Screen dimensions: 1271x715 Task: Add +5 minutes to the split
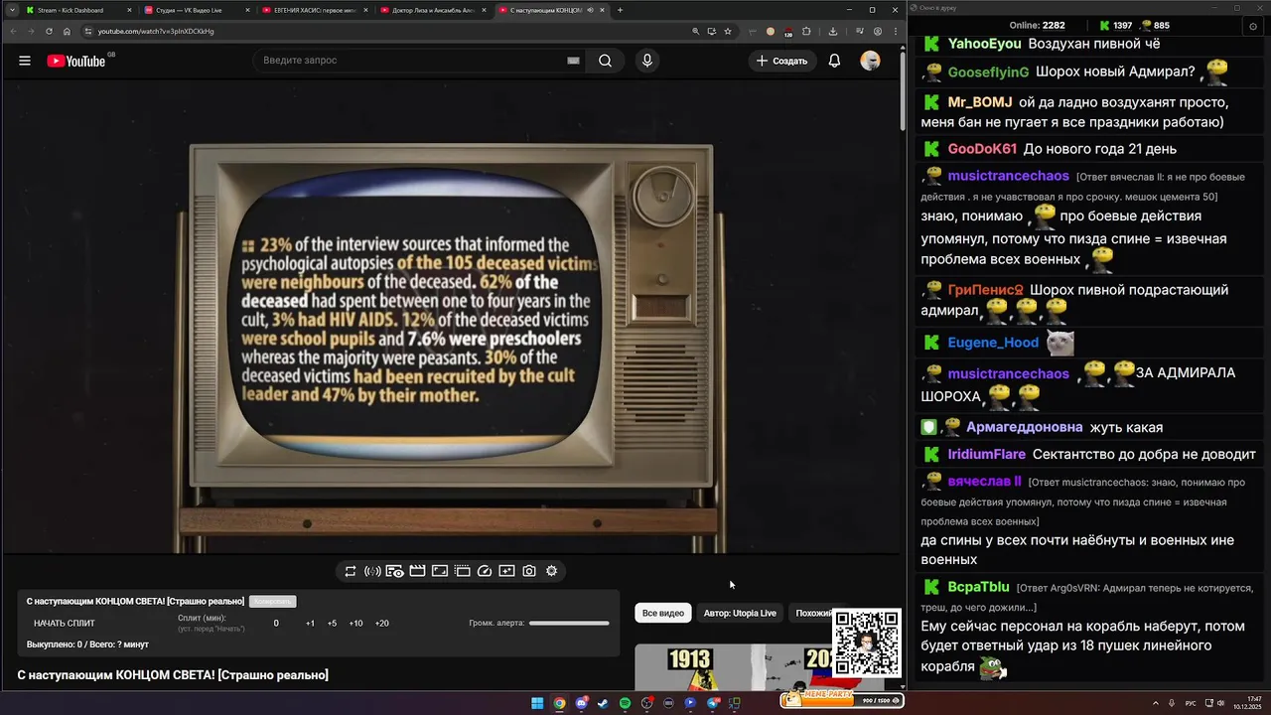332,624
